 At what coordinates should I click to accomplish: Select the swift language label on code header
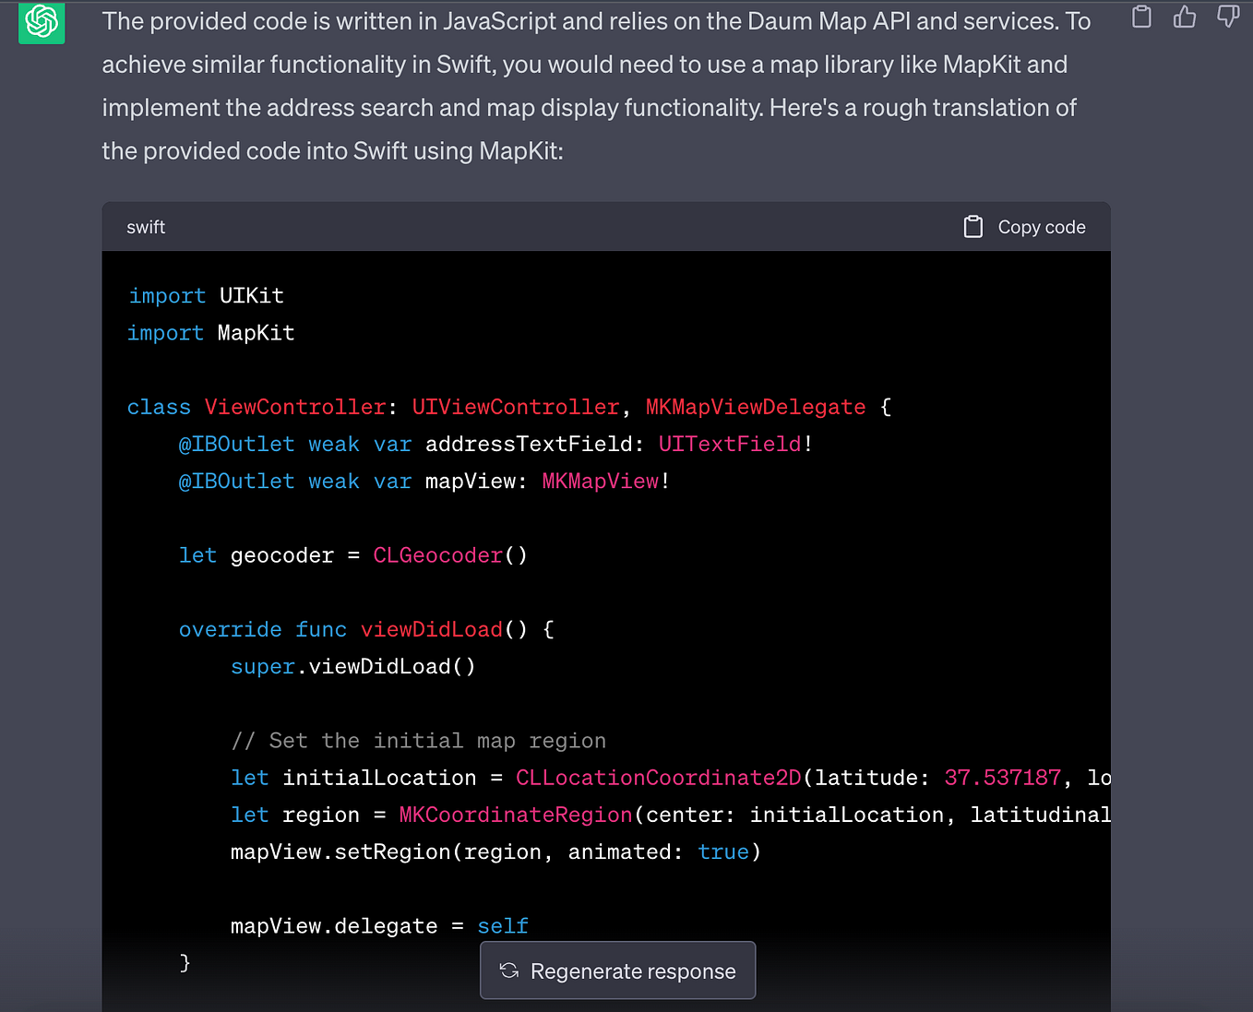(x=146, y=226)
